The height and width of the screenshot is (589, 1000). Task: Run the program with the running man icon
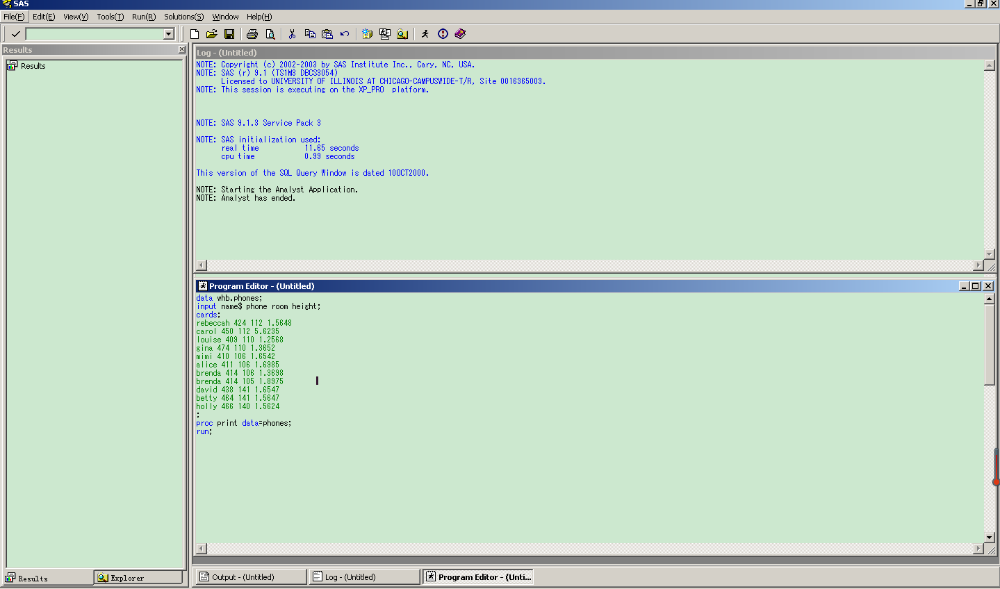425,34
